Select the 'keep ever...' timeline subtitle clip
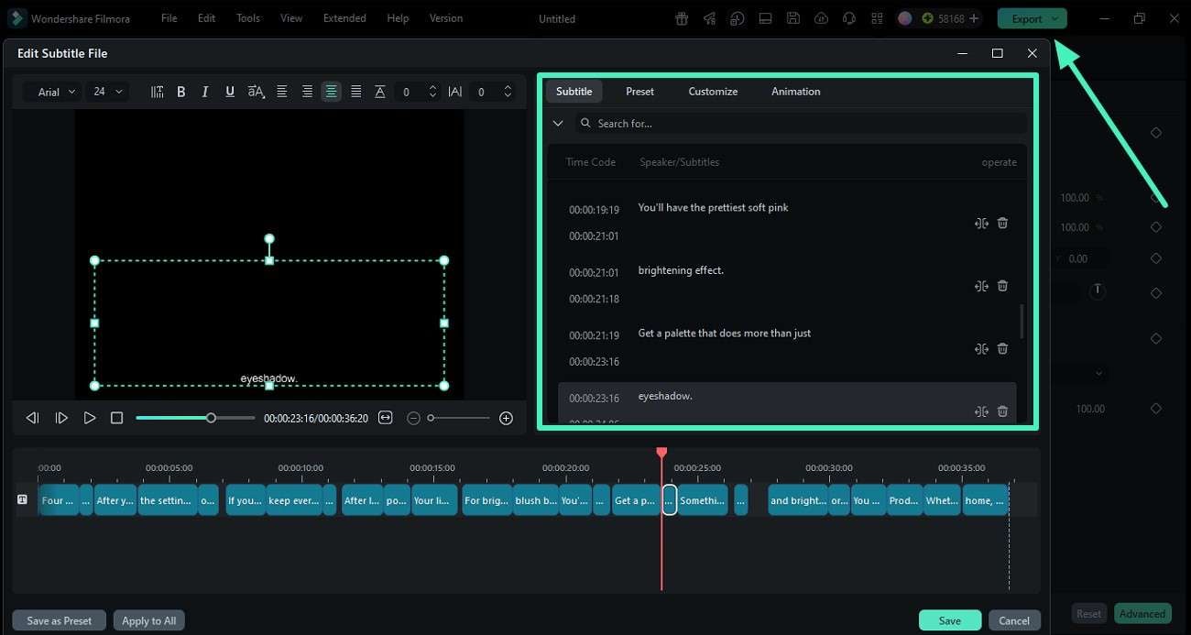Viewport: 1191px width, 635px height. [293, 500]
